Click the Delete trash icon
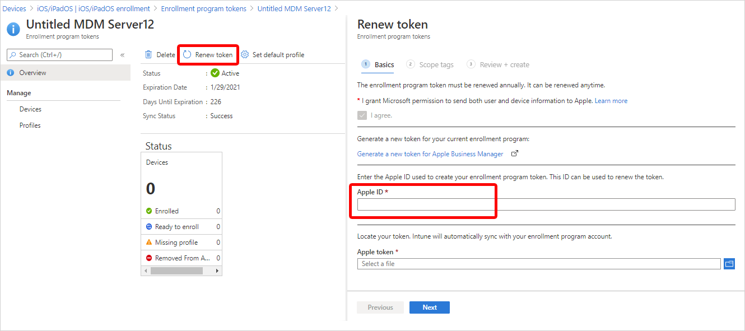The width and height of the screenshot is (745, 331). [148, 55]
